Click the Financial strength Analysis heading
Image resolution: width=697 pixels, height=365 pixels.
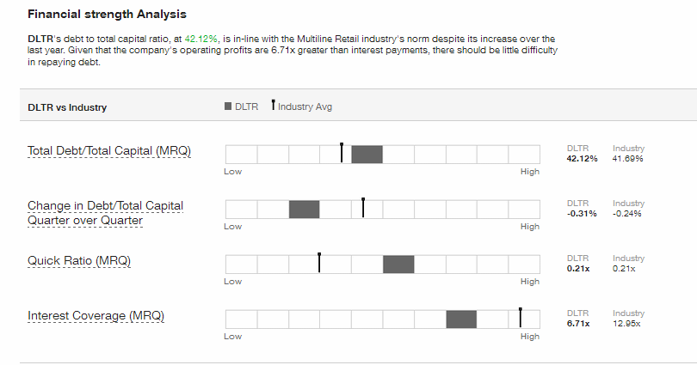107,15
